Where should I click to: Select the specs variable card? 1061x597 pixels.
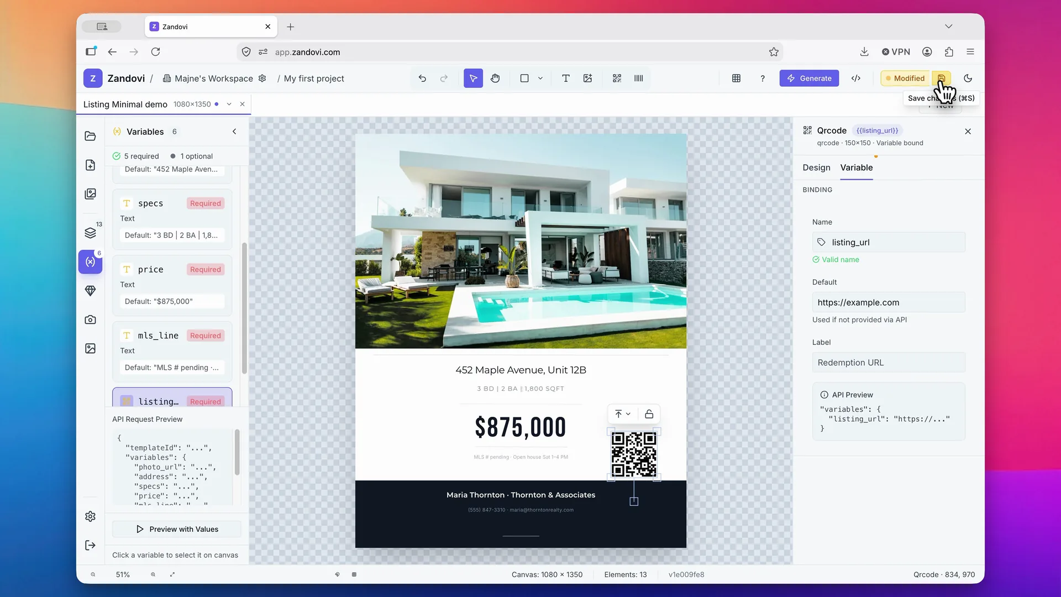pos(172,219)
